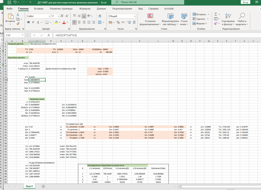Click the percent style icon
This screenshot has width=261, height=190.
coord(118,22)
